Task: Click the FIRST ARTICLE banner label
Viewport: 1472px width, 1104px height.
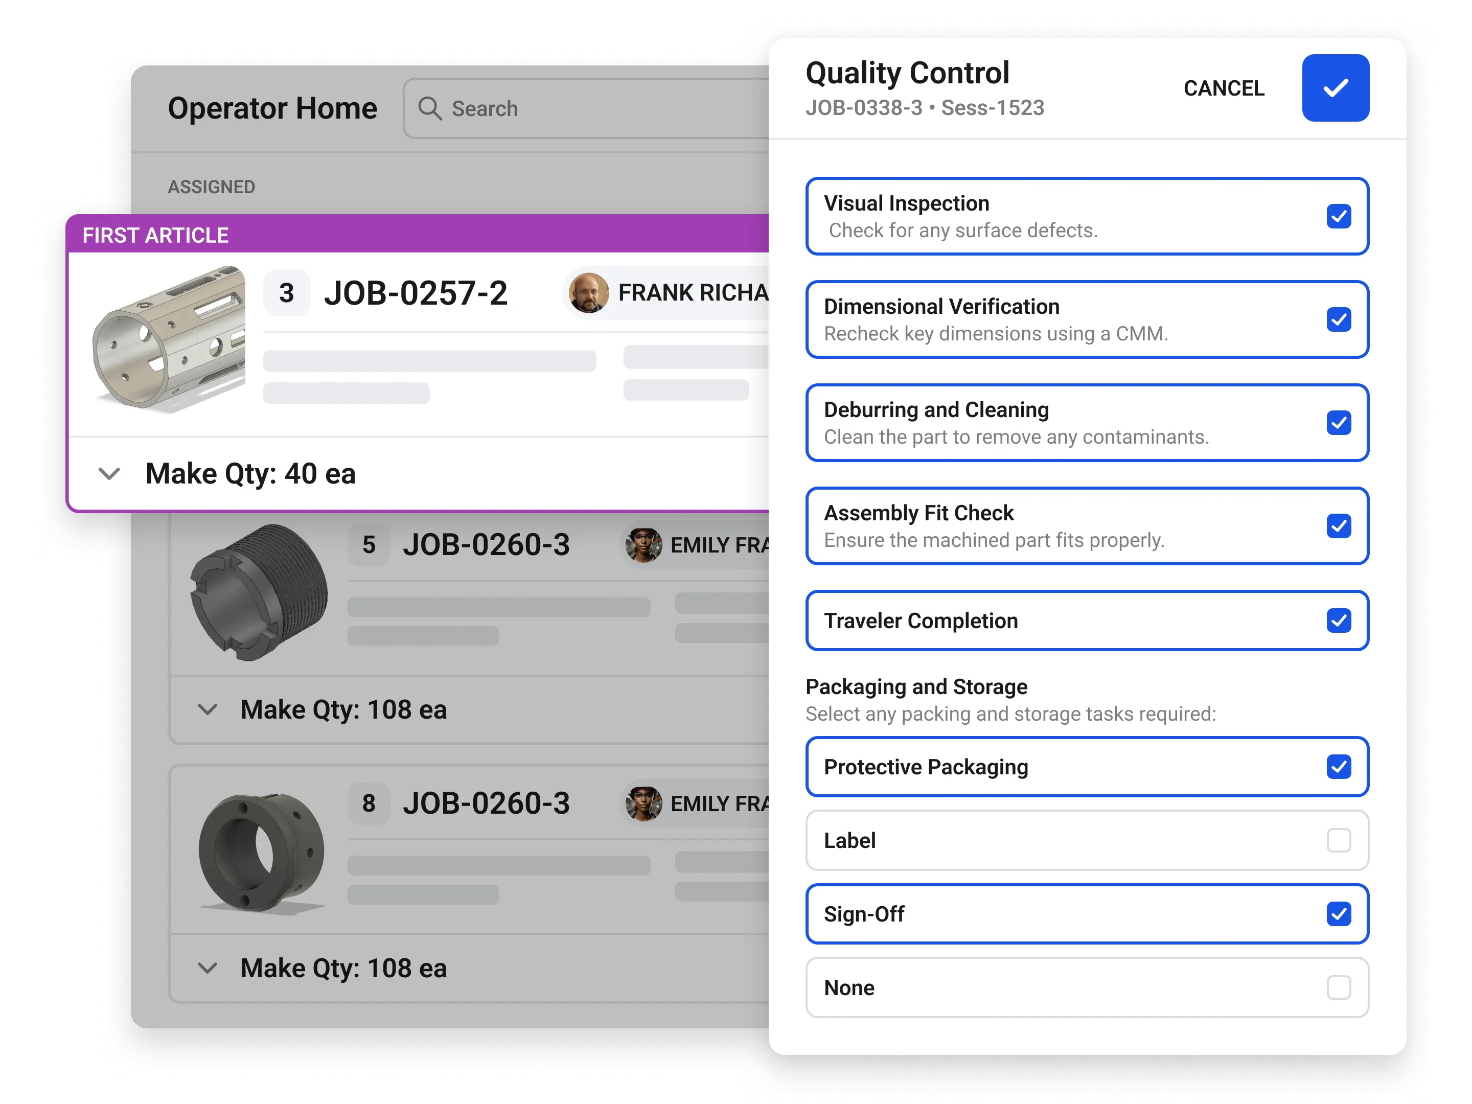Action: 155,236
